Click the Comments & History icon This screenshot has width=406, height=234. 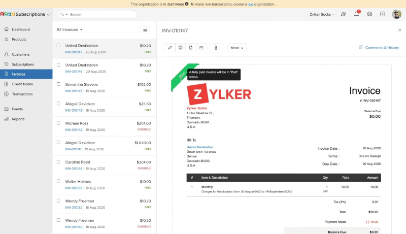pyautogui.click(x=361, y=47)
